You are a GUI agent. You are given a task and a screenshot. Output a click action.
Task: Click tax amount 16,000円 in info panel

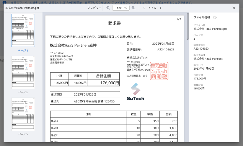pyautogui.click(x=199, y=88)
